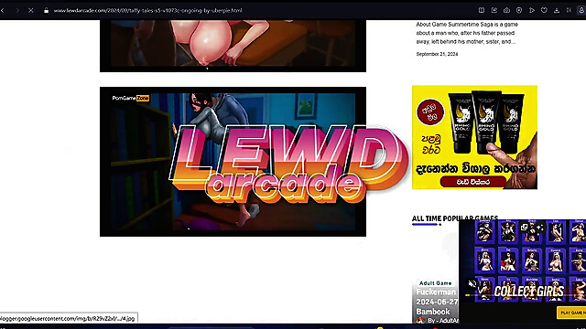Click the padlock site security icon

(x=47, y=10)
